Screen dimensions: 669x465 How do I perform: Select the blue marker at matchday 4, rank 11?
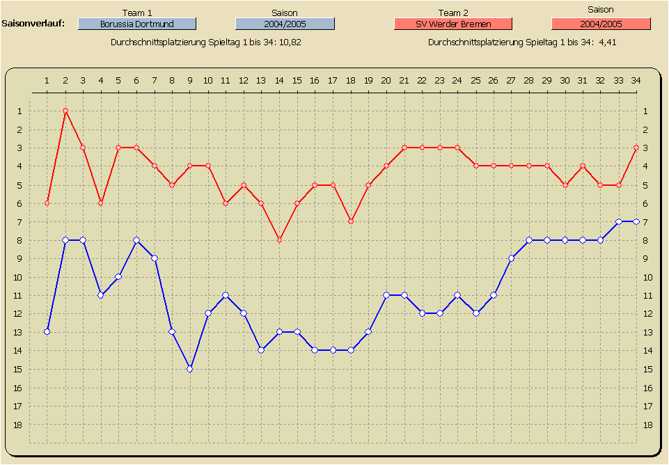click(x=101, y=295)
